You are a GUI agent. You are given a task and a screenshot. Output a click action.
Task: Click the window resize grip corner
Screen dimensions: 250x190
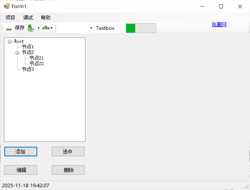pos(247,187)
